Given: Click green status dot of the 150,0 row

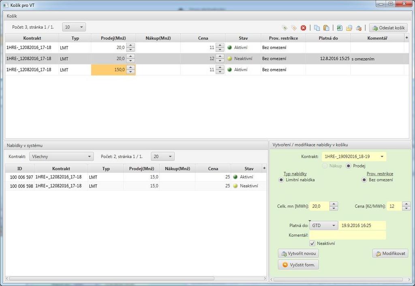Looking at the screenshot, I should pos(230,70).
